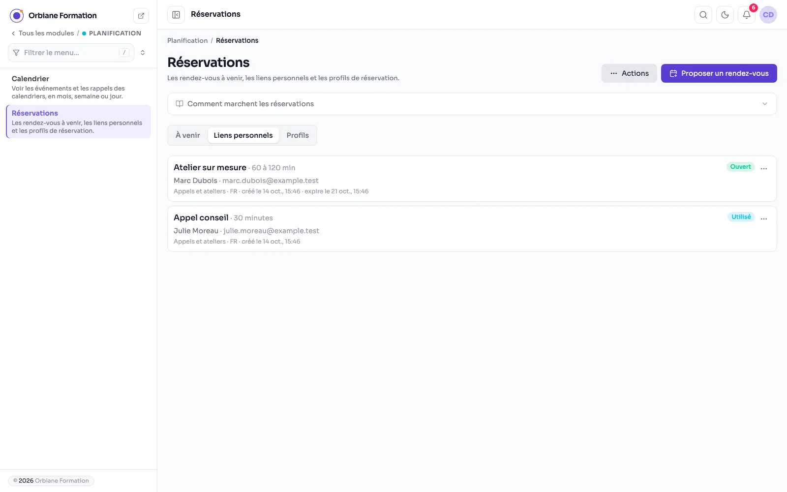
Task: Click the Orbiane Formation logo
Action: (17, 16)
